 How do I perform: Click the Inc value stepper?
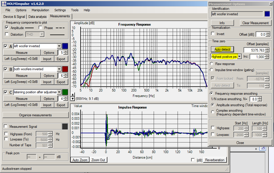coord(267,57)
